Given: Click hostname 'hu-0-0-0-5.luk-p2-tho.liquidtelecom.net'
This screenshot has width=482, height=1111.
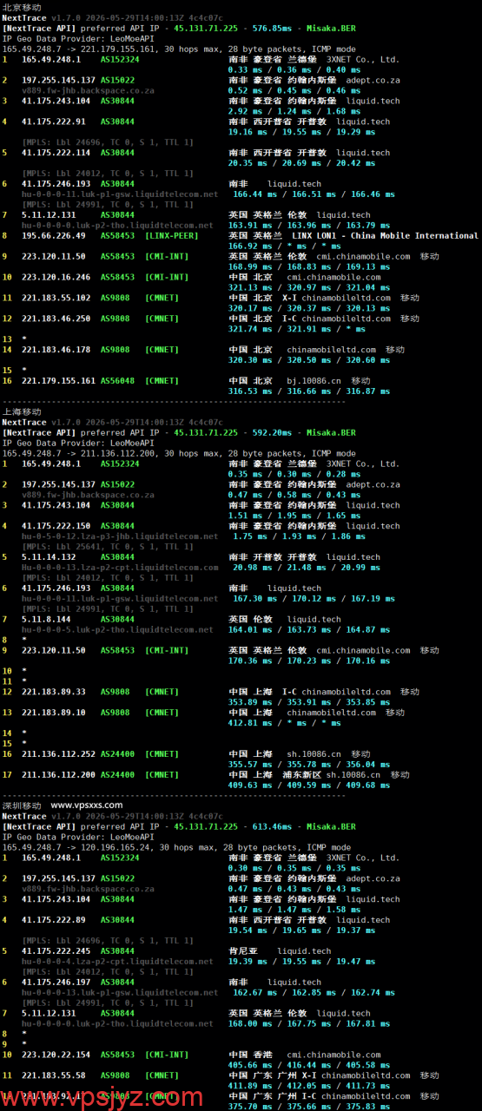Looking at the screenshot, I should click(x=117, y=630).
